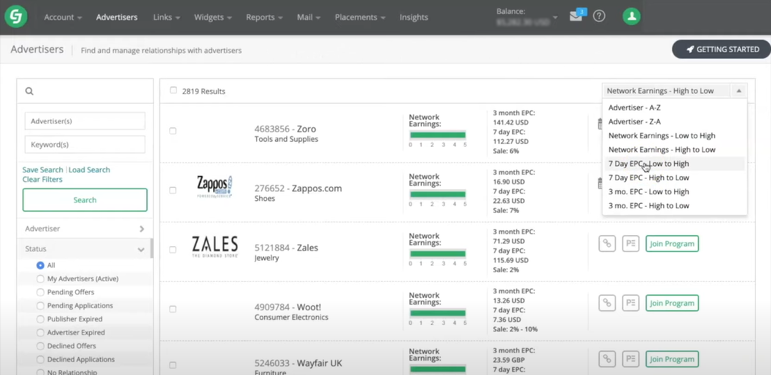Go to the Advertisers nav item
Viewport: 771px width, 375px height.
coord(116,17)
